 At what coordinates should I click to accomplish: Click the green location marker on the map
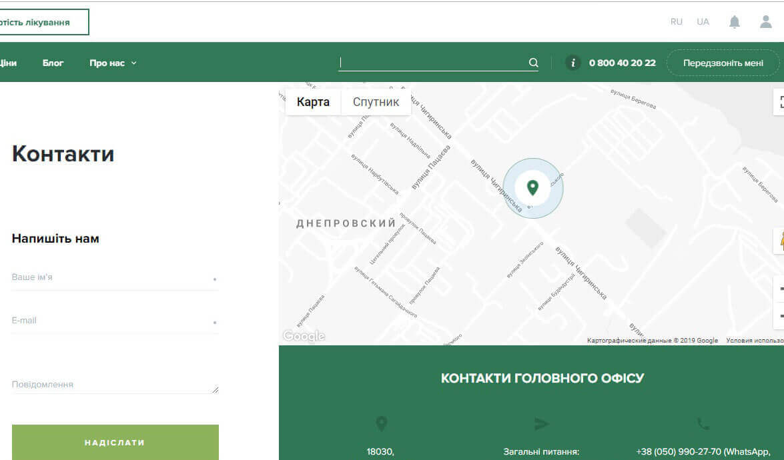click(x=532, y=187)
